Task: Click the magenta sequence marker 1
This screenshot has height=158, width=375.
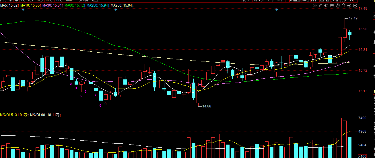Action: click(x=66, y=77)
